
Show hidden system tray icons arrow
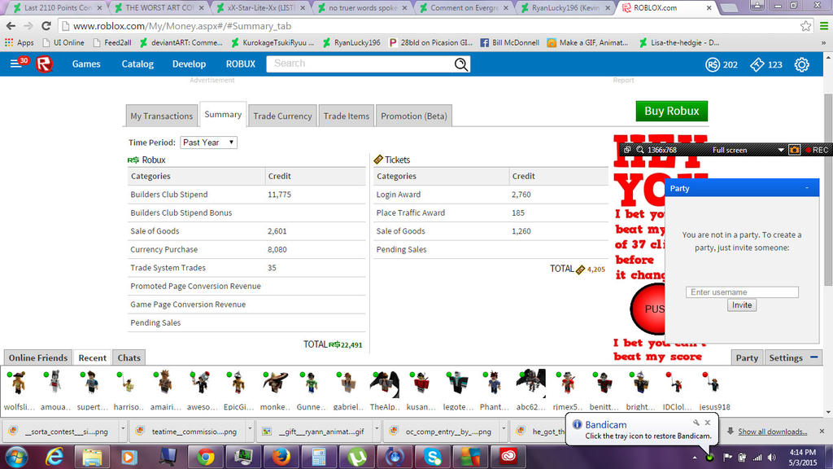(x=695, y=458)
